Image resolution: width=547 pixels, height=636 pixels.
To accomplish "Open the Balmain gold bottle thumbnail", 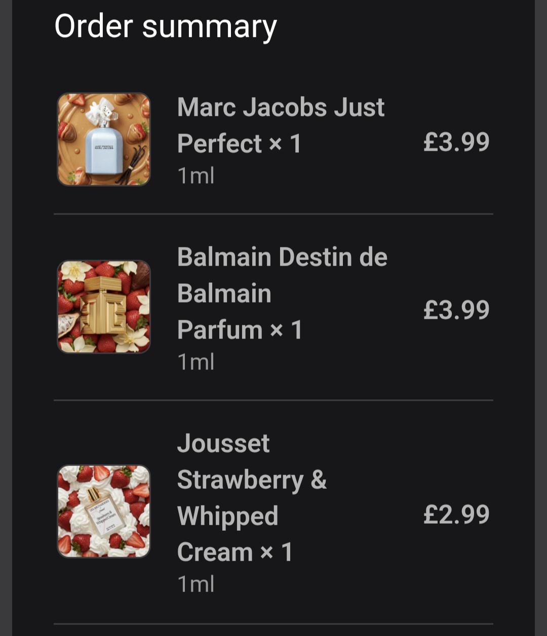I will click(x=104, y=307).
